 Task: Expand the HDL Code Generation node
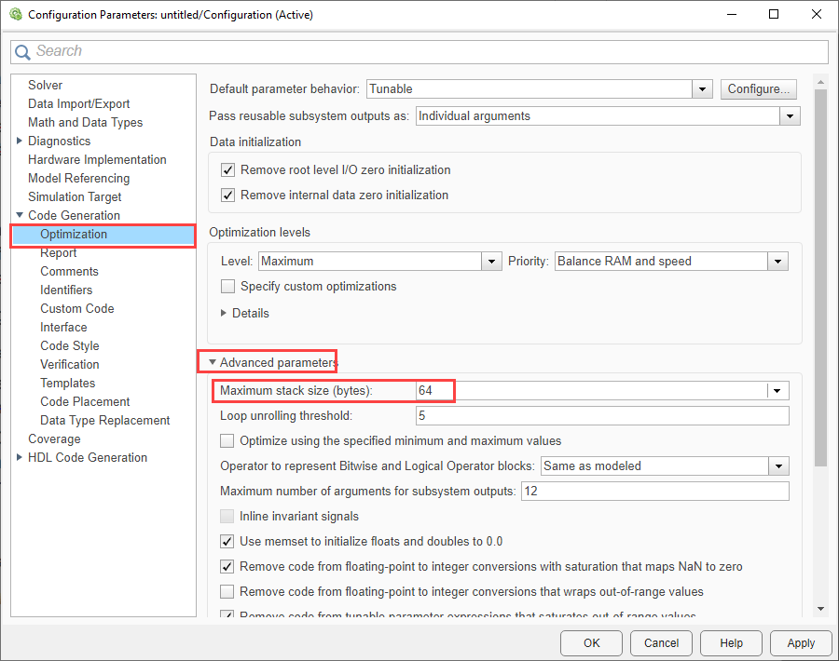pyautogui.click(x=20, y=458)
